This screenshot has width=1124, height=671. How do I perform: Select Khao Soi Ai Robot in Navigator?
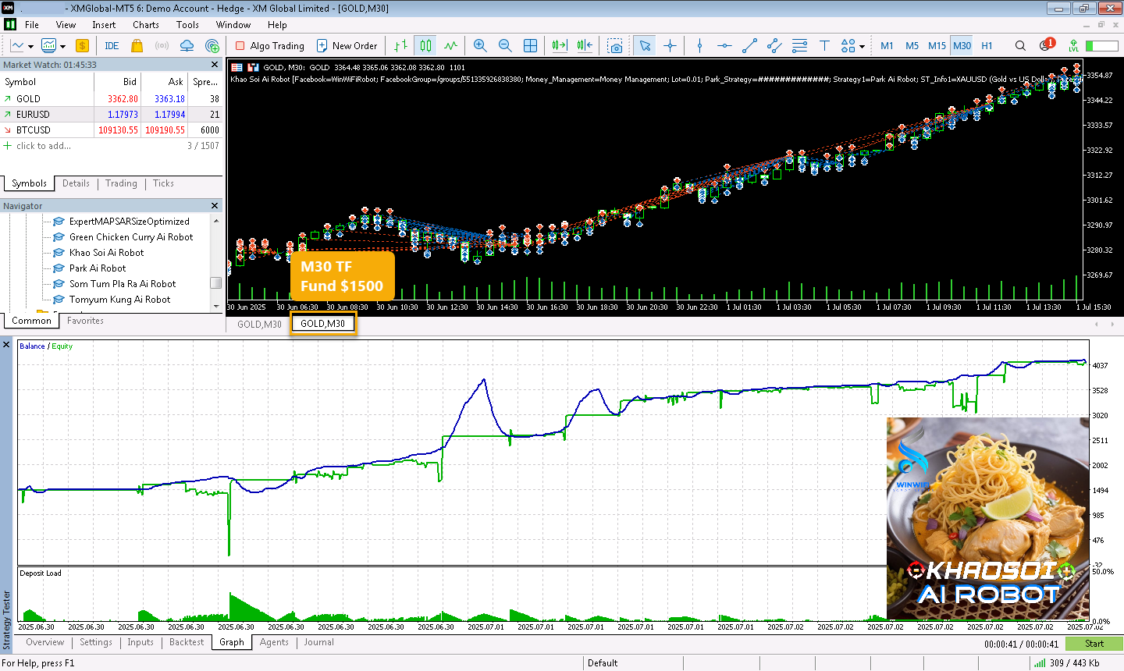(106, 253)
